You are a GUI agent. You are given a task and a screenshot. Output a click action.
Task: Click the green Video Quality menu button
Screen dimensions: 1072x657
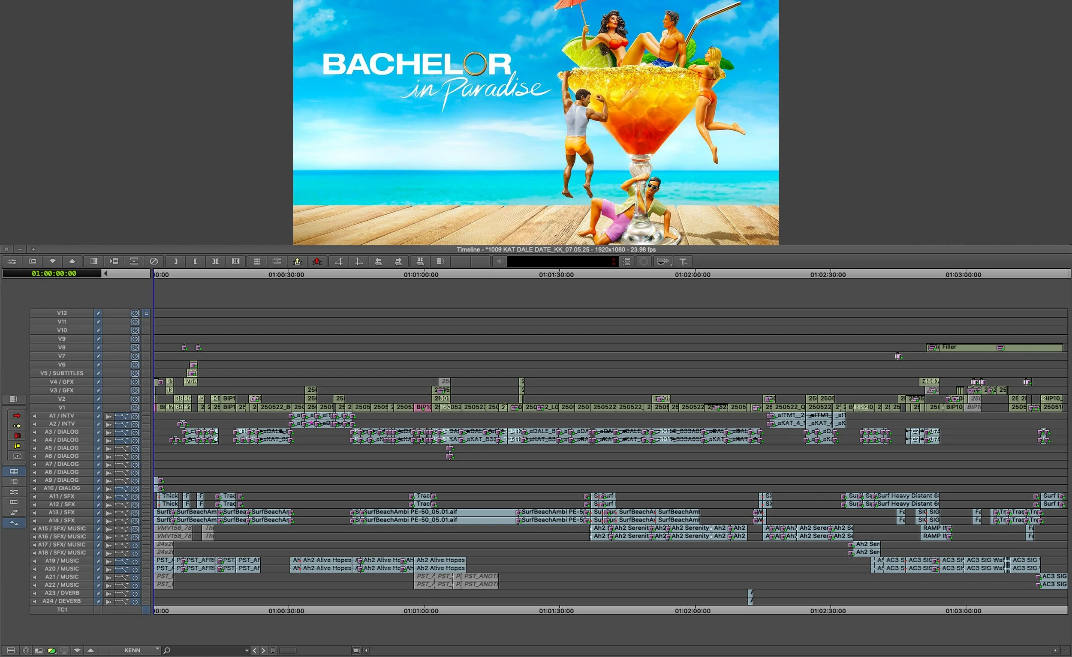coord(52,651)
